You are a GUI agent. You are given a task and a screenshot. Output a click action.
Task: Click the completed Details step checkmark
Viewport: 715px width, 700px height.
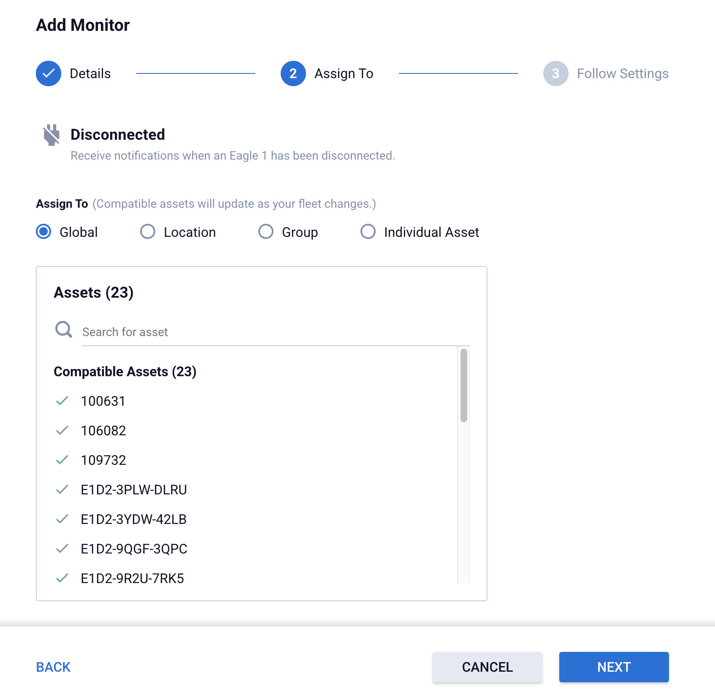click(x=49, y=73)
